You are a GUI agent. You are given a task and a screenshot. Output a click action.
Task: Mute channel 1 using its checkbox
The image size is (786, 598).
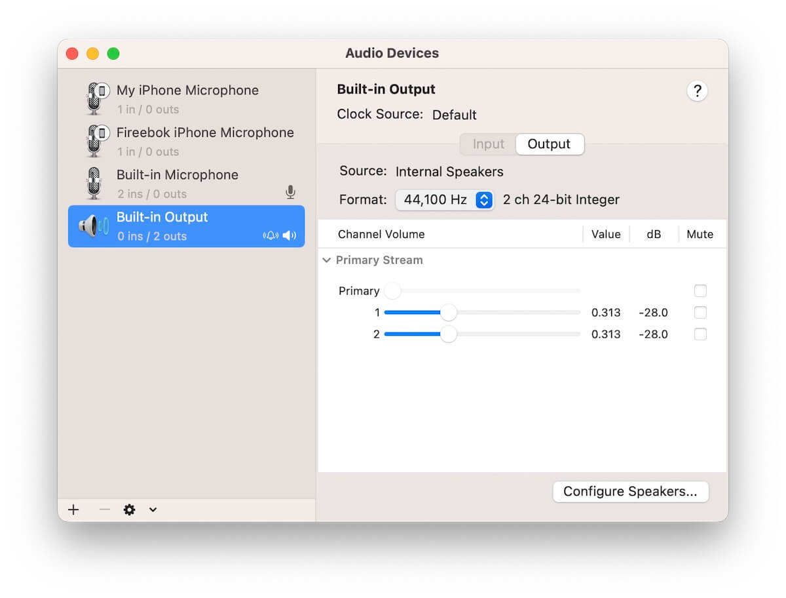pos(700,313)
